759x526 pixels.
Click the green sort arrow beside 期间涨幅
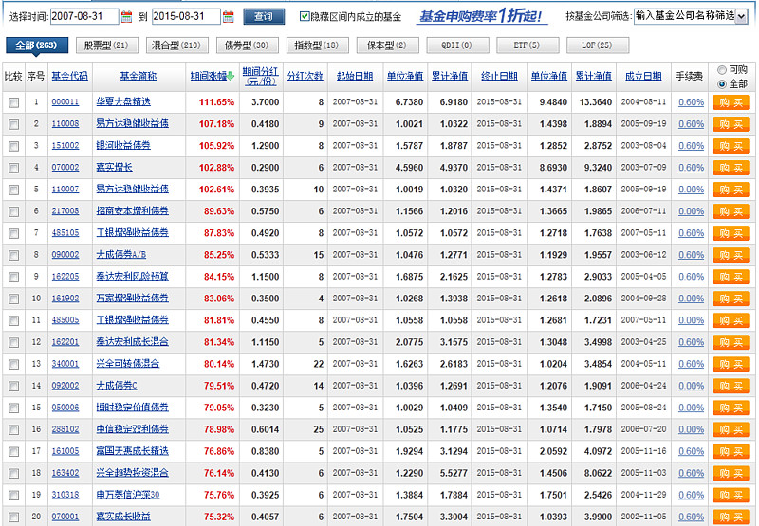(x=231, y=76)
